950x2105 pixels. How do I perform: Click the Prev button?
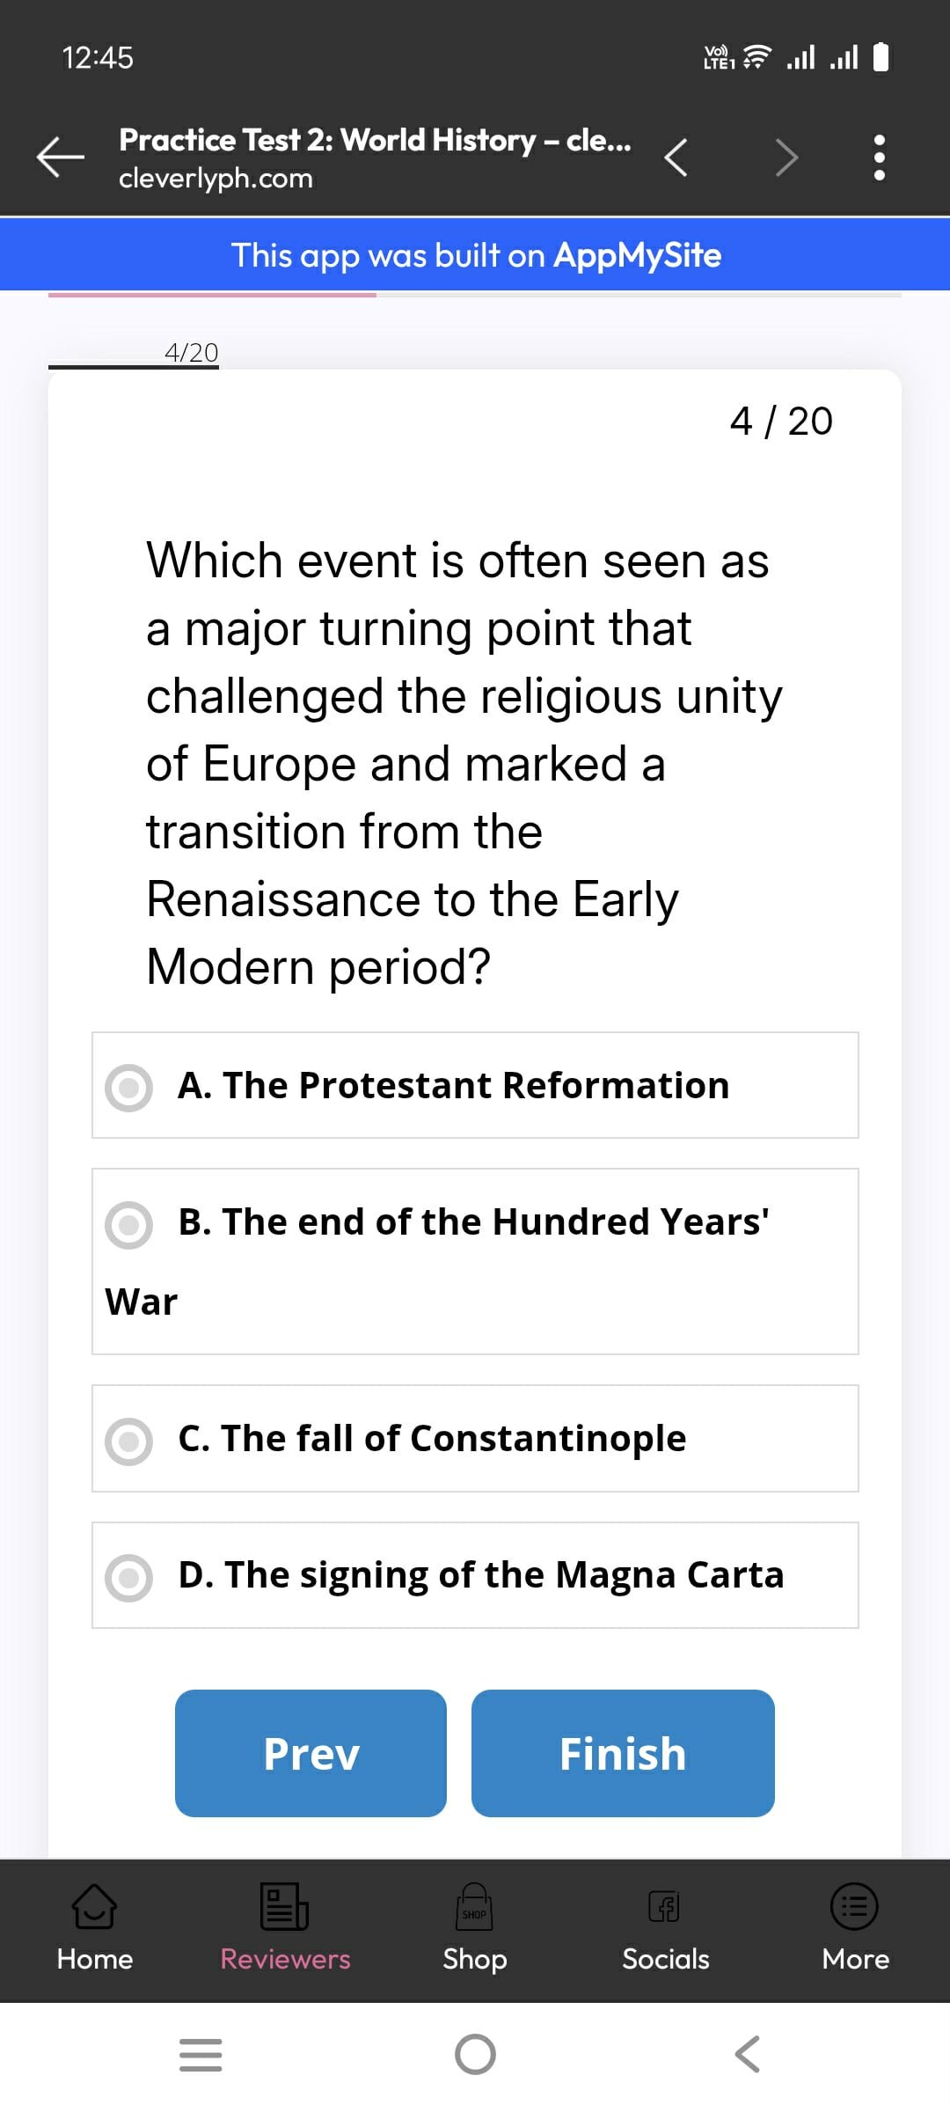click(311, 1753)
